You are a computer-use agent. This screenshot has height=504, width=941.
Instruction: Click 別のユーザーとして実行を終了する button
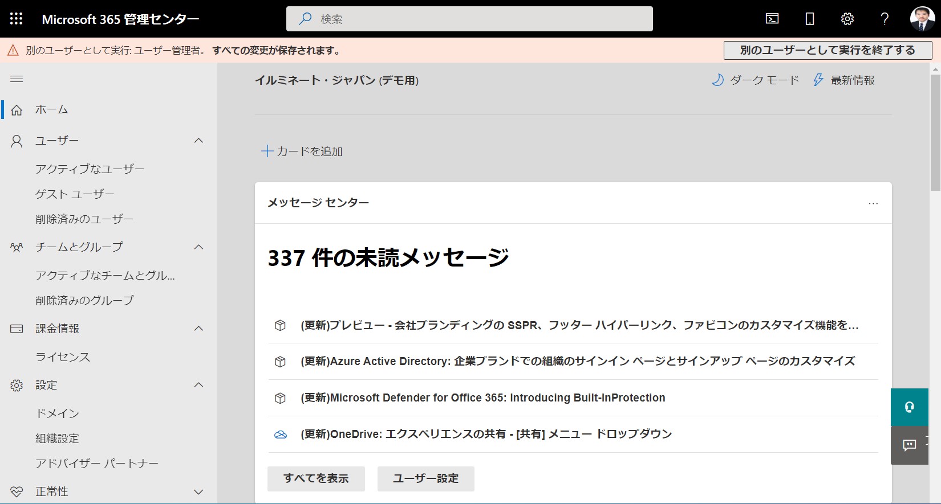[x=828, y=50]
